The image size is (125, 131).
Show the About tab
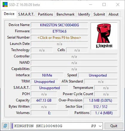pos(113,14)
